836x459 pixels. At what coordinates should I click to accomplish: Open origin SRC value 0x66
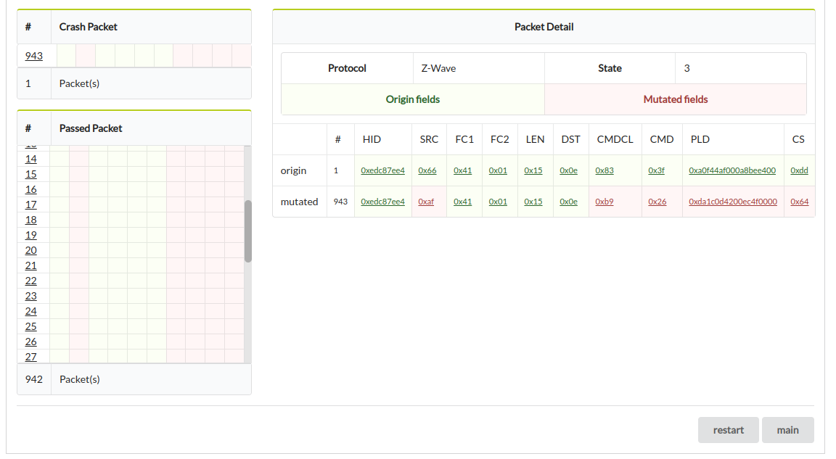click(x=427, y=170)
